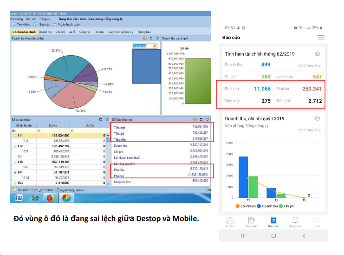This screenshot has width=344, height=255.
Task: Open Internet Explorer from the taskbar
Action: click(35, 197)
